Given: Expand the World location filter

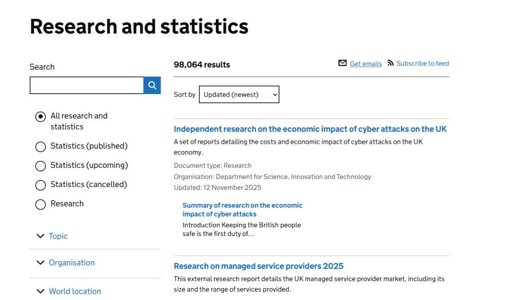Looking at the screenshot, I should click(x=75, y=291).
